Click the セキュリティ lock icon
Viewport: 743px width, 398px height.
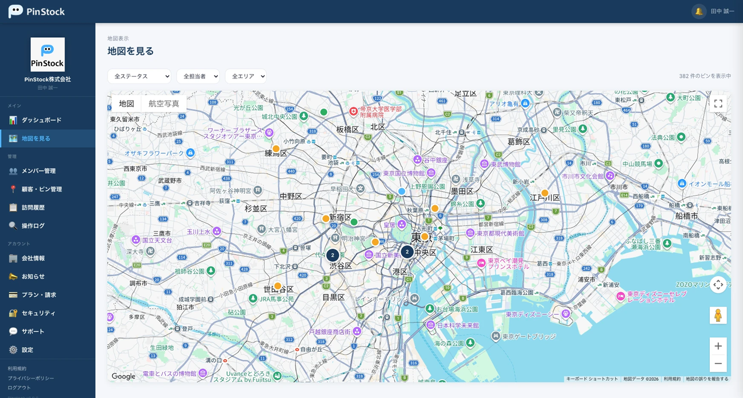(x=13, y=313)
